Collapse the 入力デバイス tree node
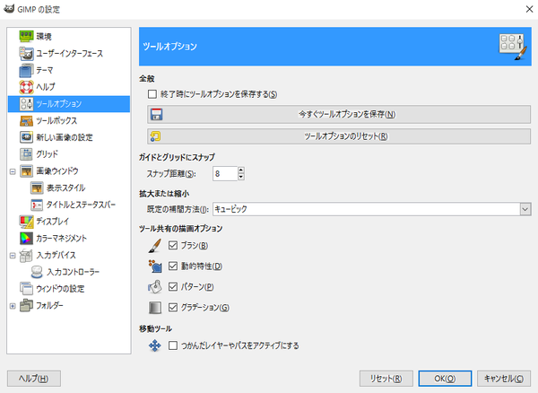The image size is (538, 393). [x=13, y=256]
